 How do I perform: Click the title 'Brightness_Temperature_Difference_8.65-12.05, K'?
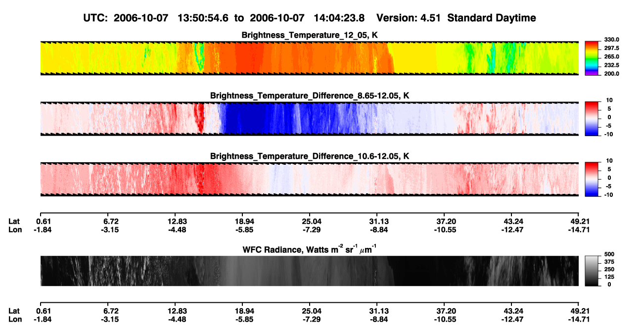tap(310, 95)
